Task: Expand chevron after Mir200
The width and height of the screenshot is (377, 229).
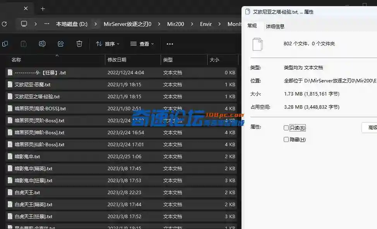Action: coord(192,24)
